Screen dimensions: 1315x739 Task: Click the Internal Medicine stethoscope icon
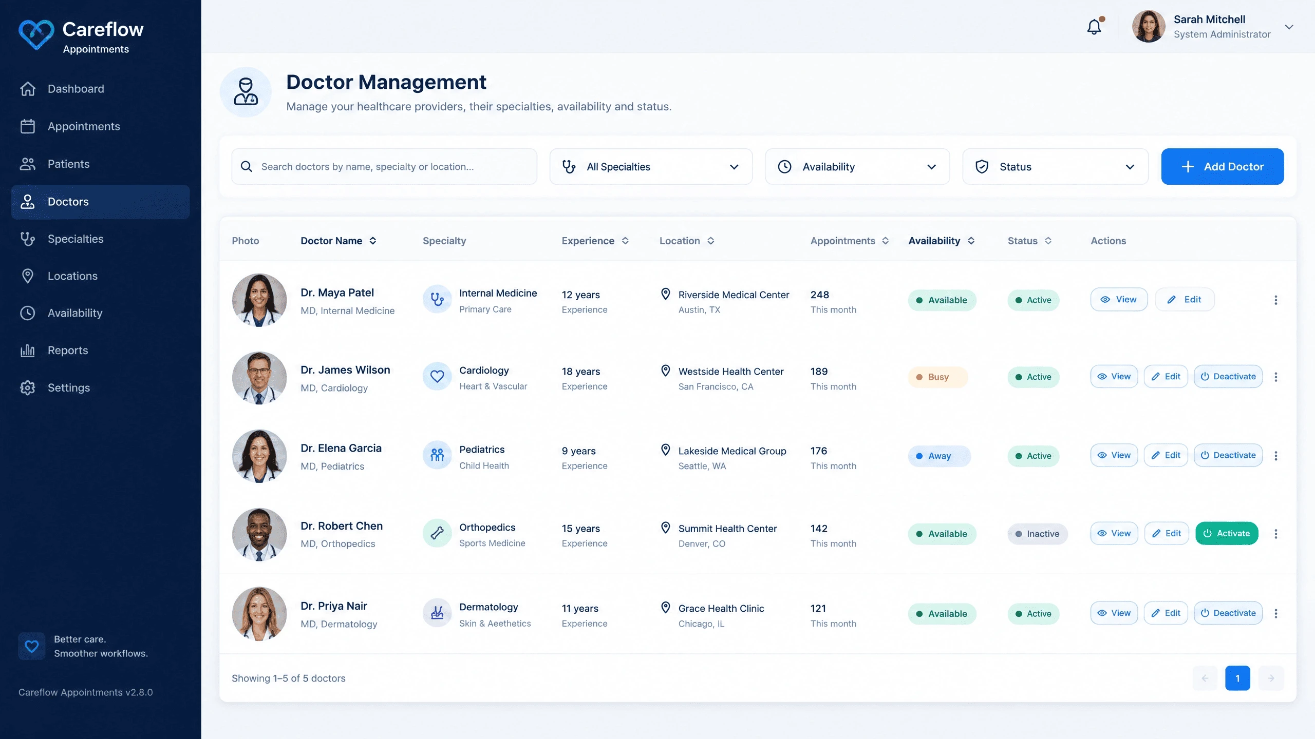(x=437, y=299)
